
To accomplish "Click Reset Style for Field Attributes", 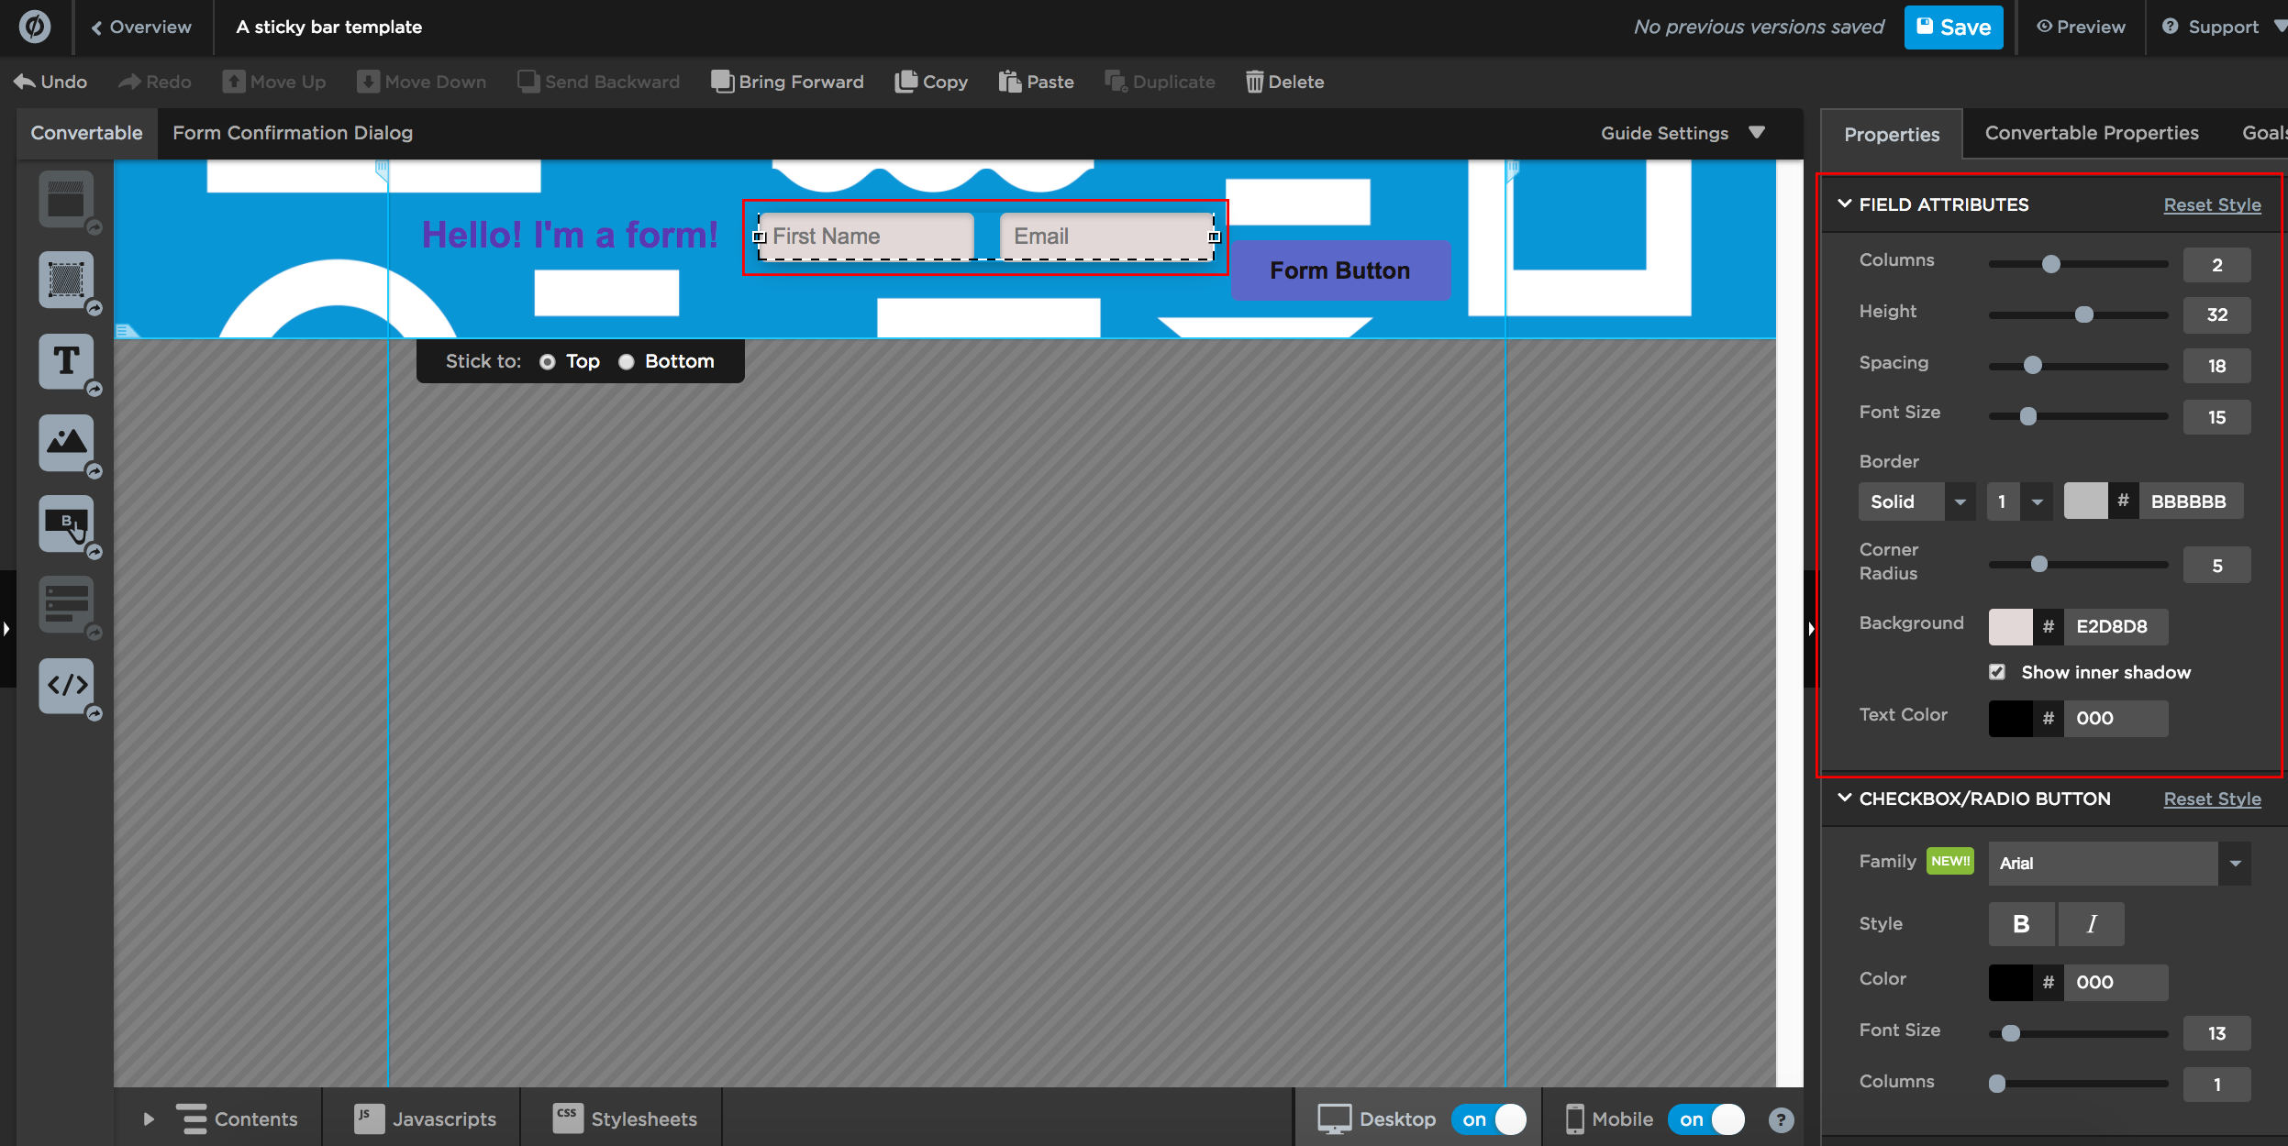I will 2211,204.
